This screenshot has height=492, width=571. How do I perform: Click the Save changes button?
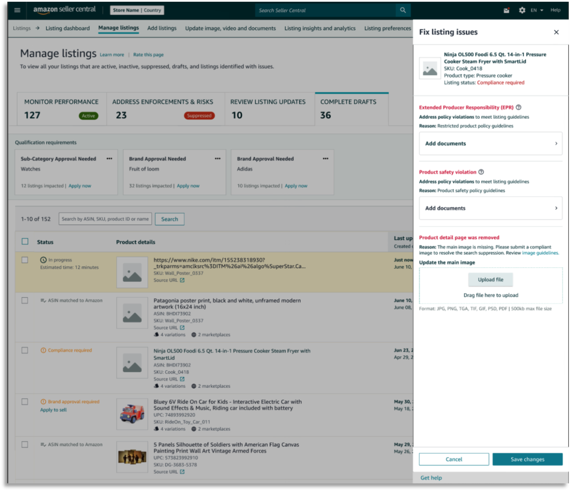pos(527,459)
